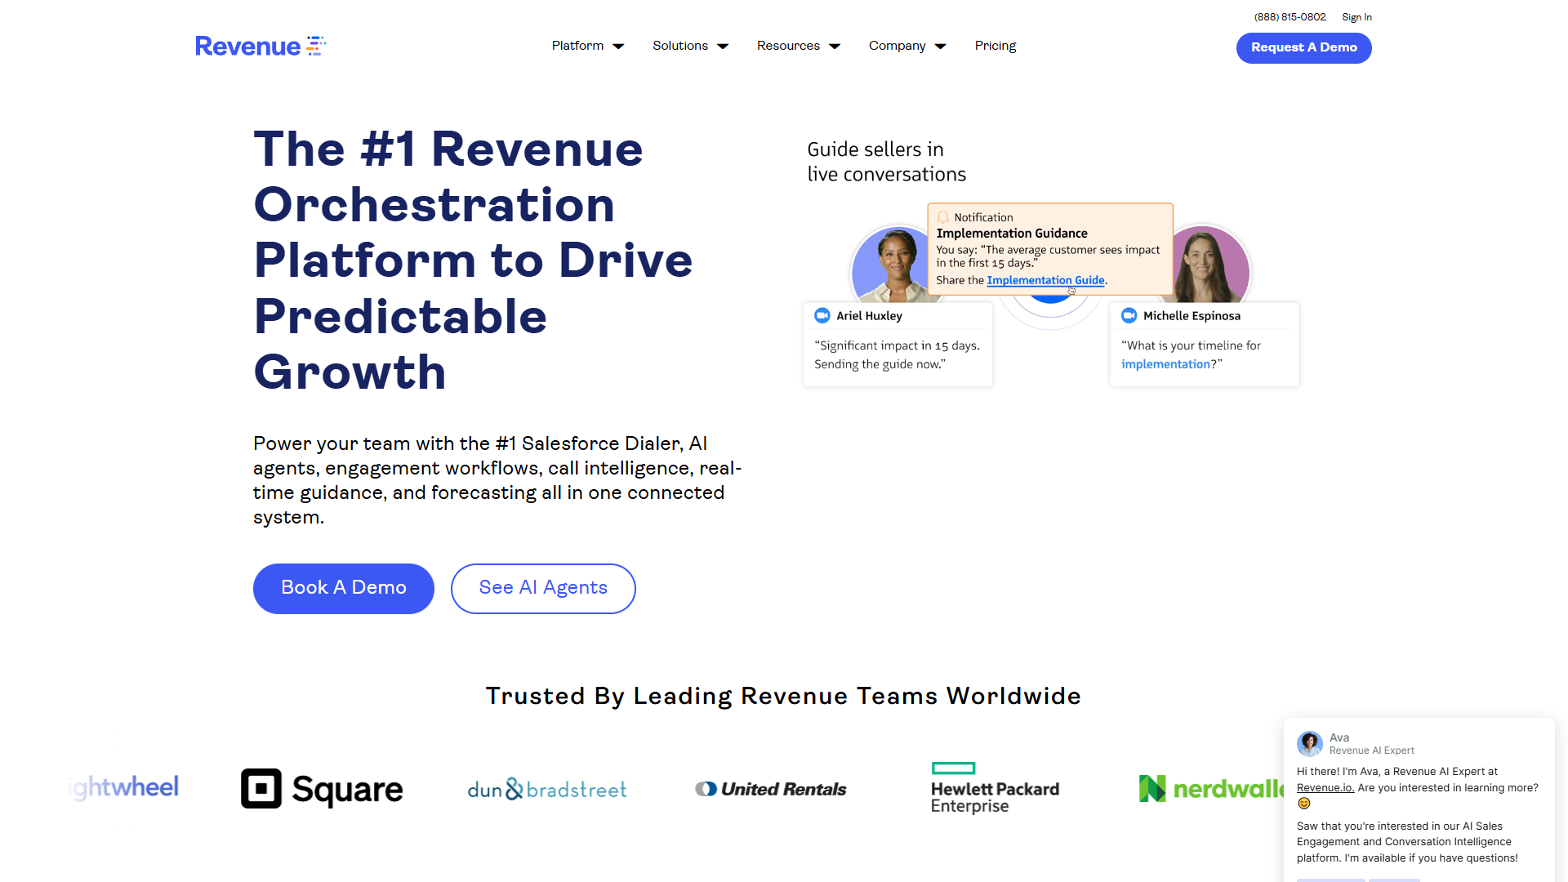
Task: Click the video icon next to Michelle Espinosa
Action: pyautogui.click(x=1129, y=315)
